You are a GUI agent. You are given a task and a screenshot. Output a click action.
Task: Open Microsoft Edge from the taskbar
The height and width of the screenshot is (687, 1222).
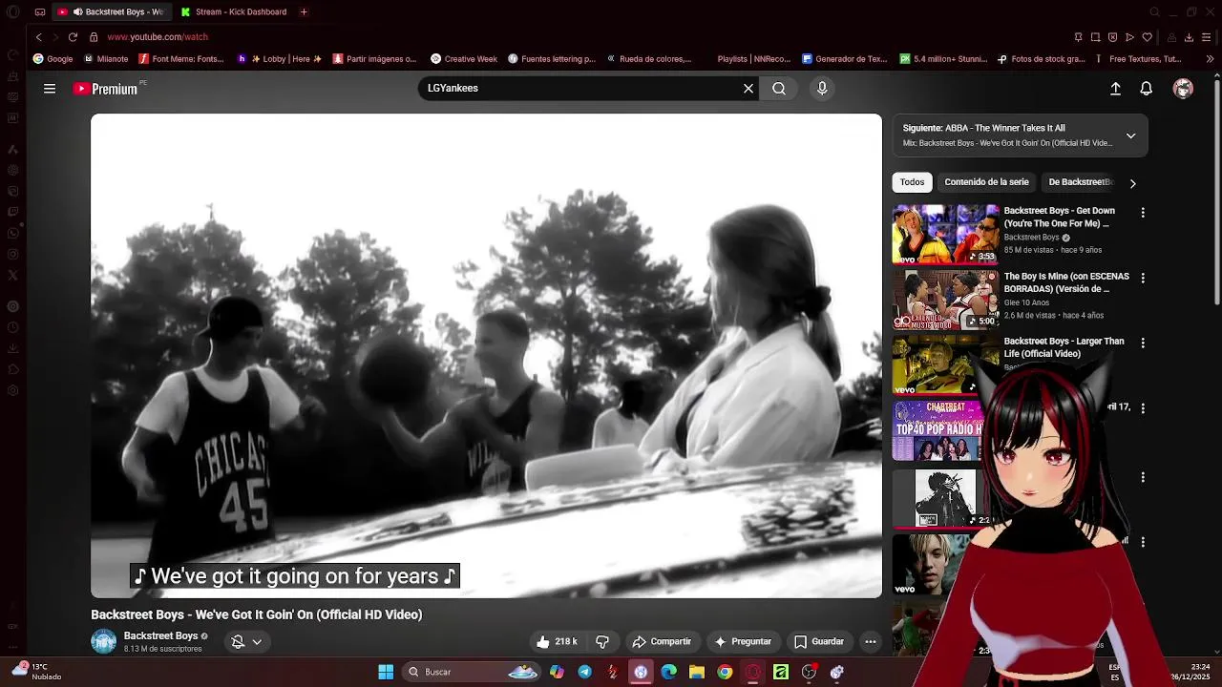point(668,672)
